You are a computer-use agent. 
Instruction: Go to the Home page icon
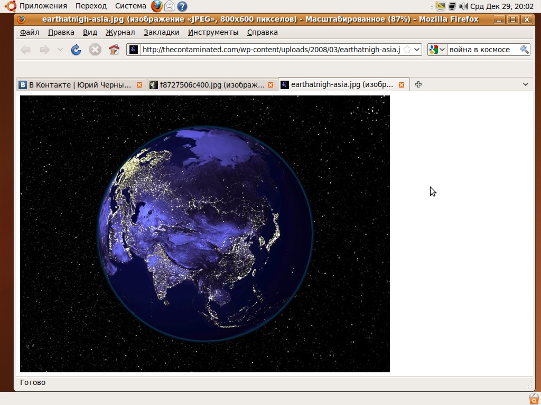(114, 50)
